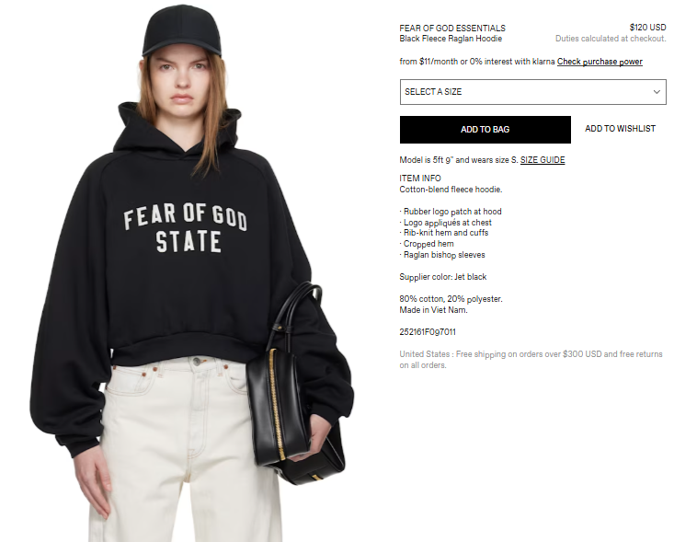This screenshot has width=674, height=542.
Task: Click the $120 USD price
Action: point(647,28)
